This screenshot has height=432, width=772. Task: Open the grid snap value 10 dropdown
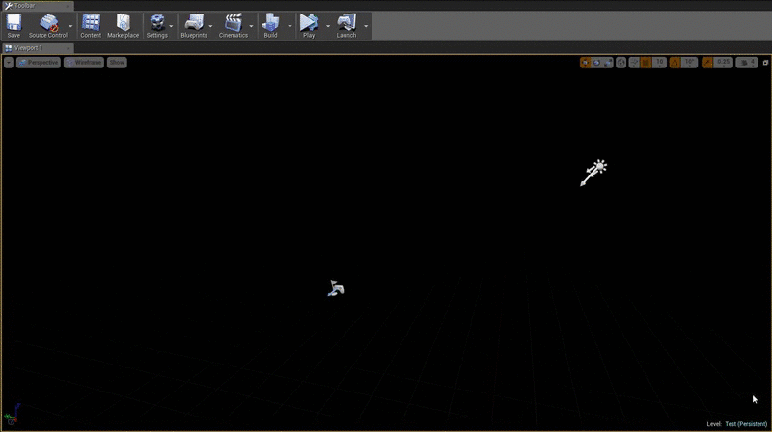coord(660,63)
